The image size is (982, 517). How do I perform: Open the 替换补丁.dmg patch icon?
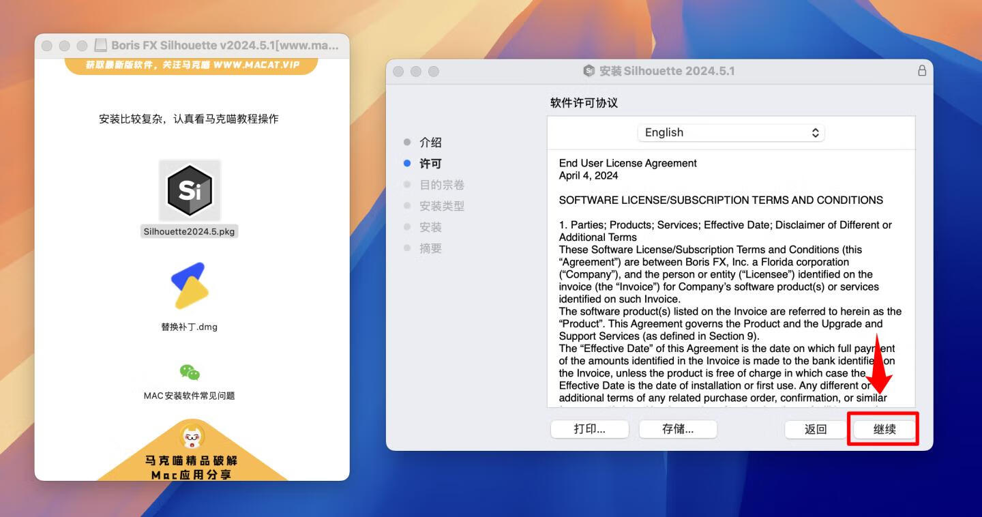coord(190,285)
